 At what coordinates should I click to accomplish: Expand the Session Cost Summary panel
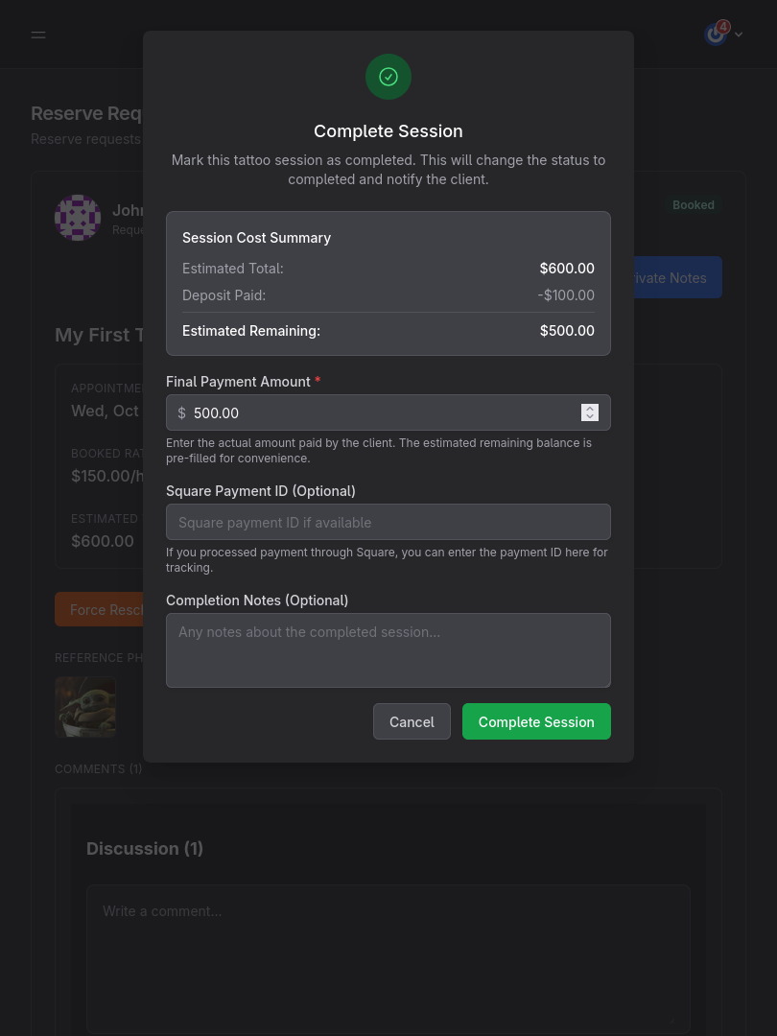pos(256,237)
